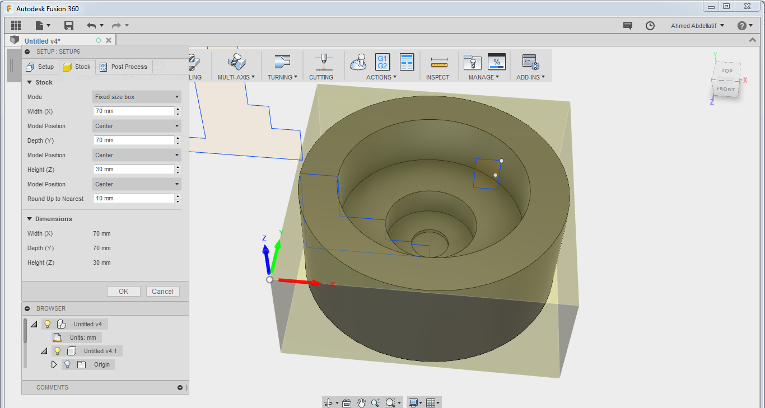765x408 pixels.
Task: Open the ADD-INS menu
Action: (x=530, y=77)
